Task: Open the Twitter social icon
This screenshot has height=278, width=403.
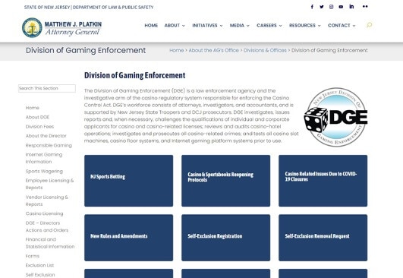Action: tap(322, 7)
